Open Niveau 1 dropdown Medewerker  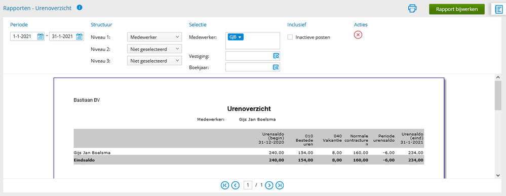point(154,37)
